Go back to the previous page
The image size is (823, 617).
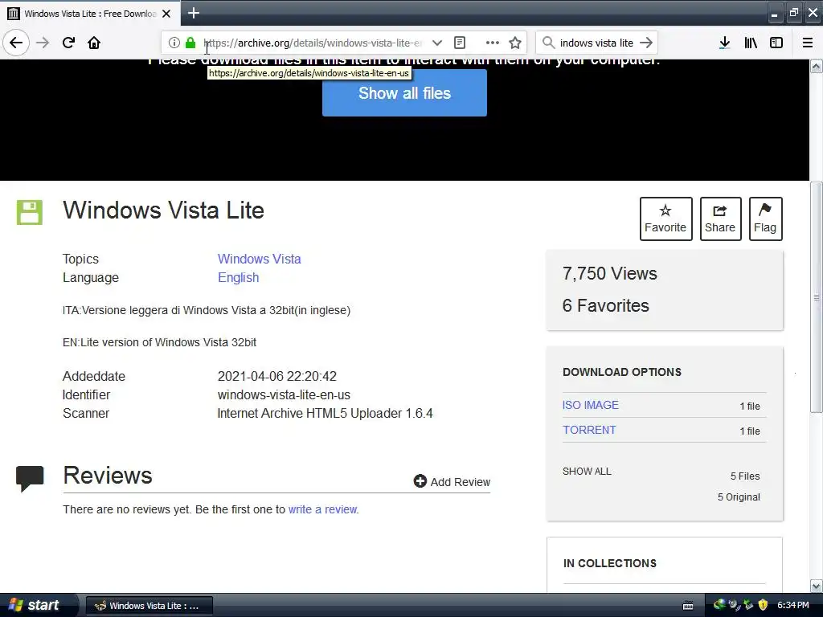16,43
